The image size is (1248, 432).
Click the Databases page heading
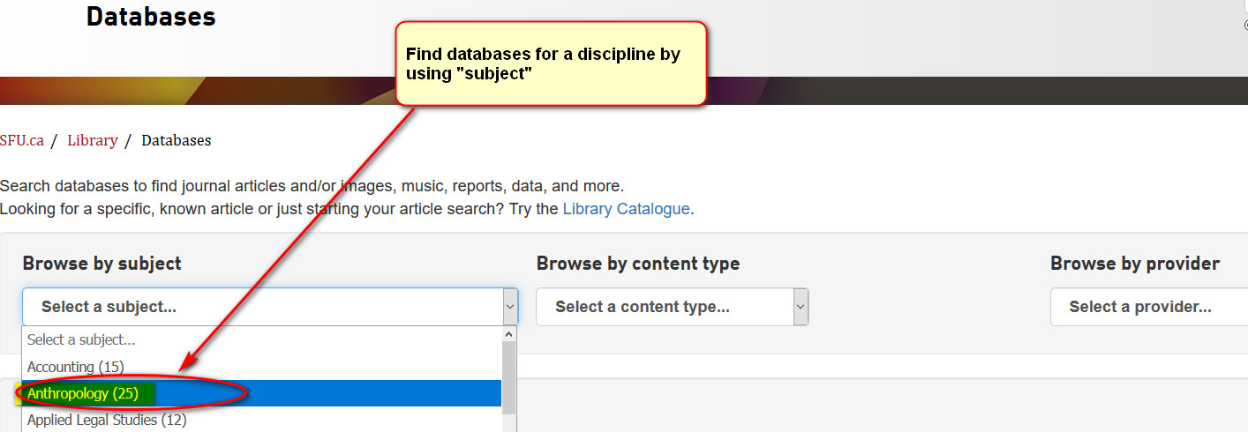(151, 17)
